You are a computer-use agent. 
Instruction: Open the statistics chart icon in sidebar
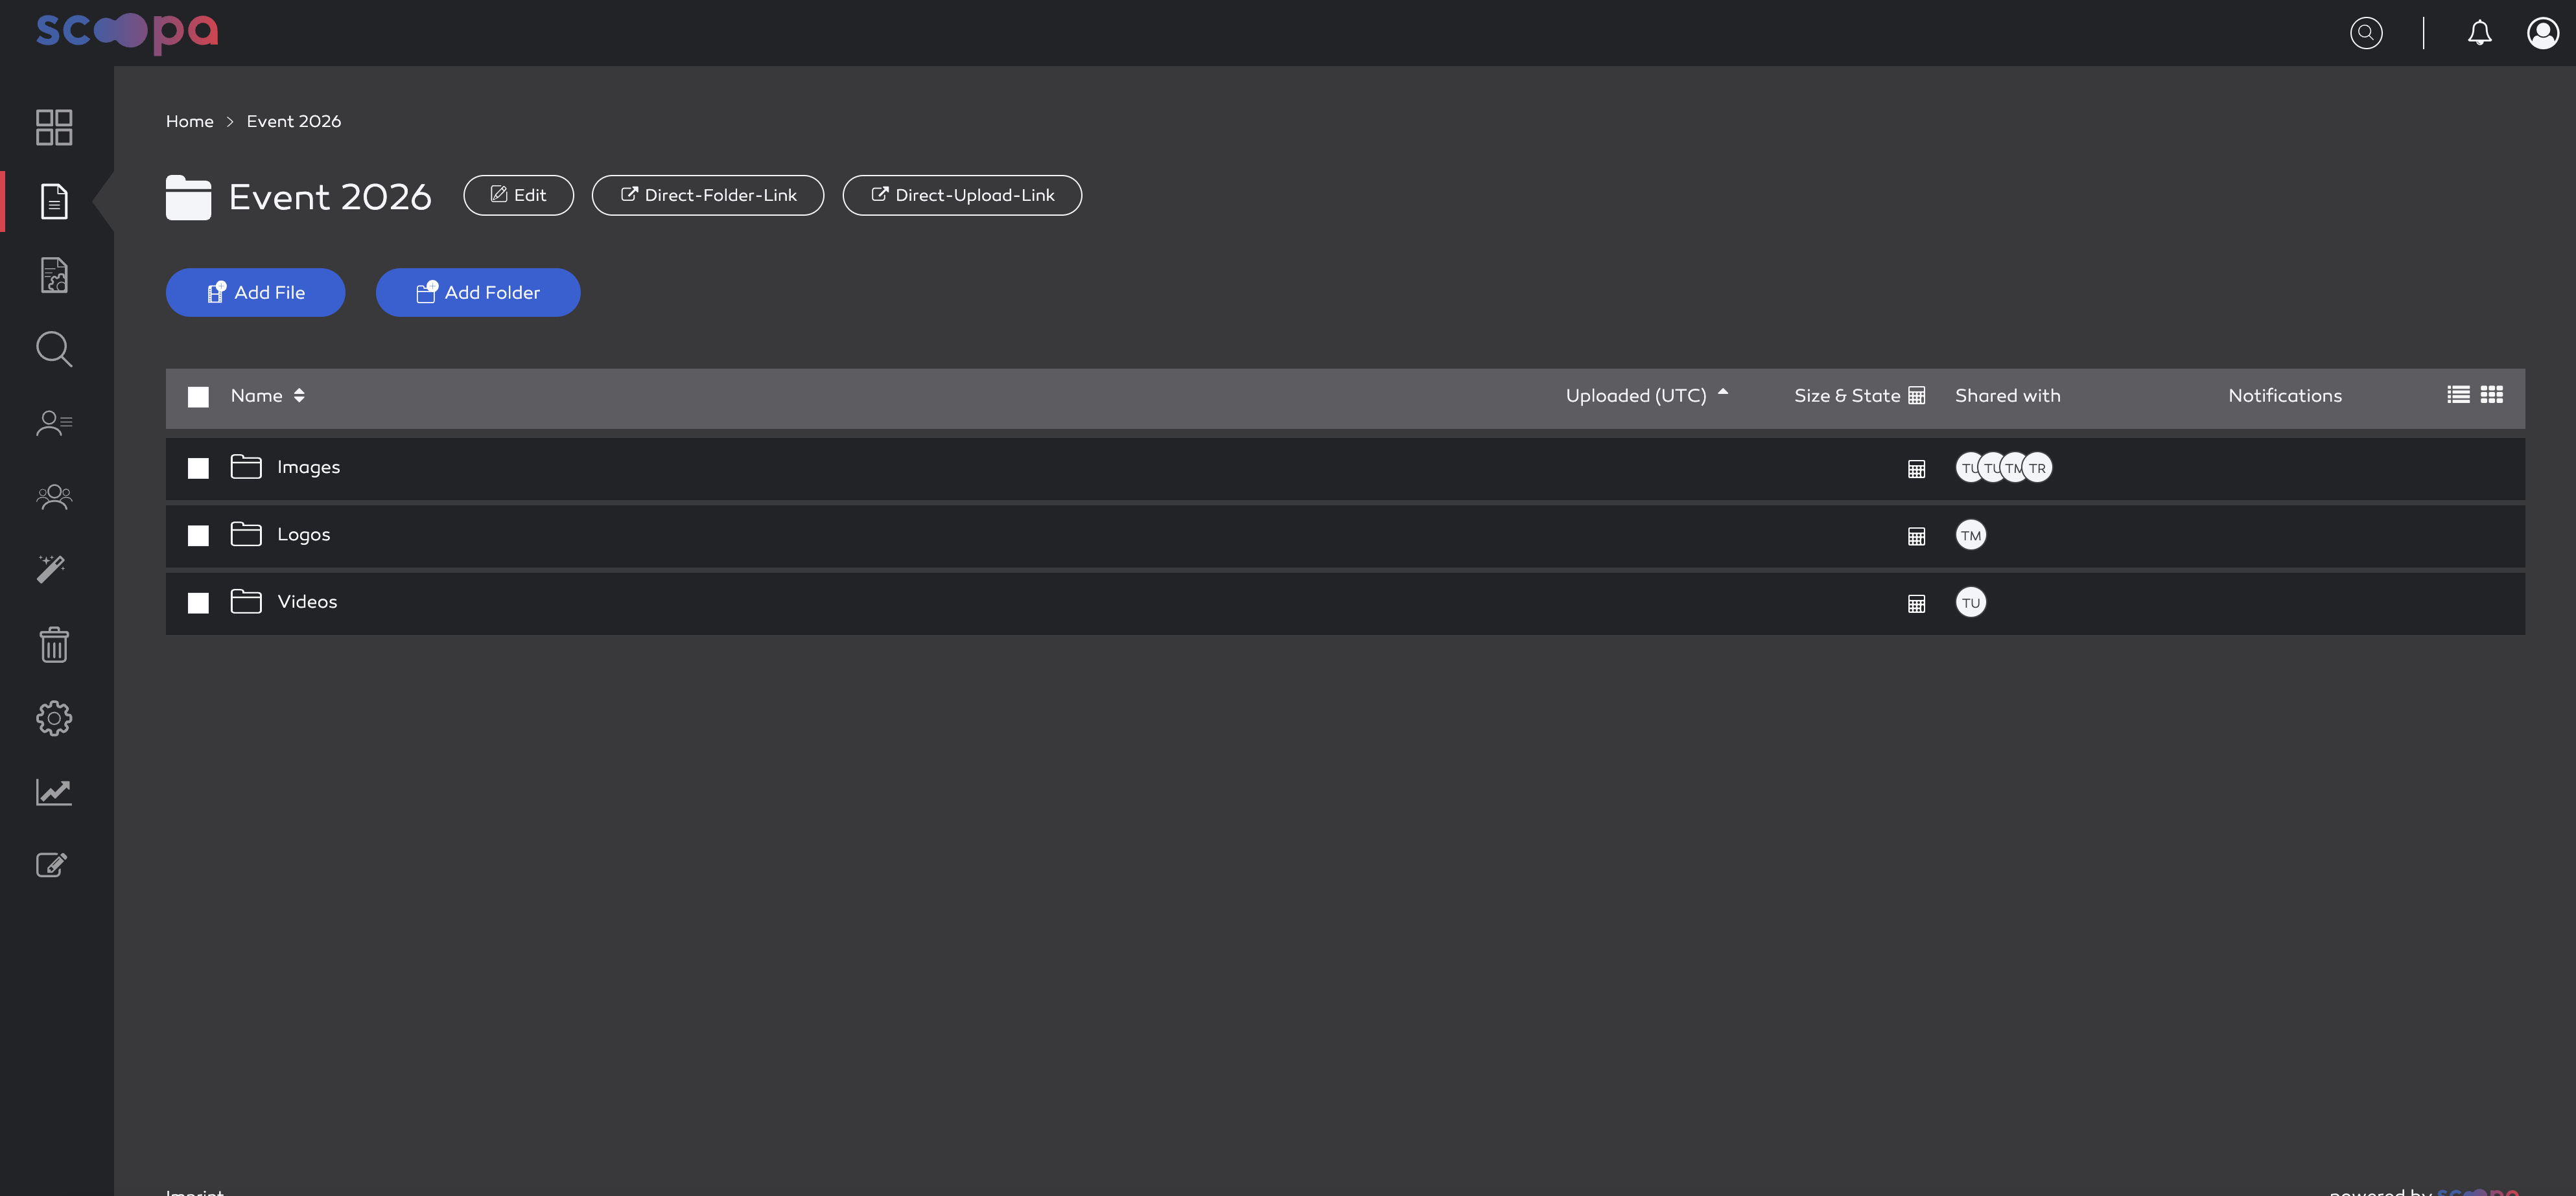(x=54, y=792)
